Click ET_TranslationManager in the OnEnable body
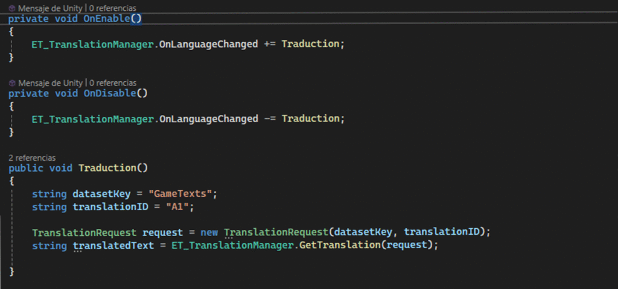618x289 pixels. [92, 44]
